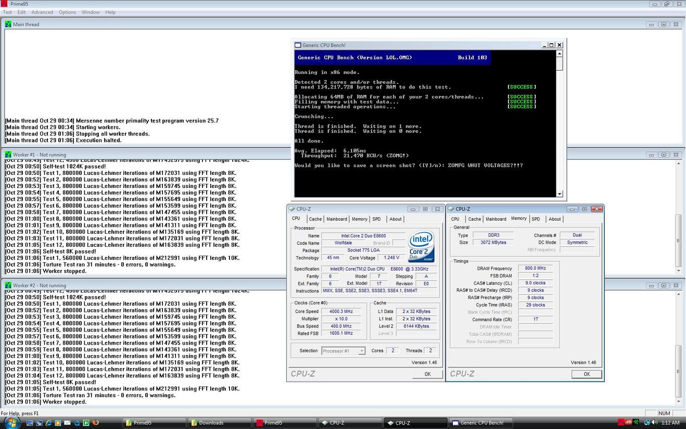Image resolution: width=686 pixels, height=429 pixels.
Task: Click the green Razer tray icon
Action: tap(636, 422)
